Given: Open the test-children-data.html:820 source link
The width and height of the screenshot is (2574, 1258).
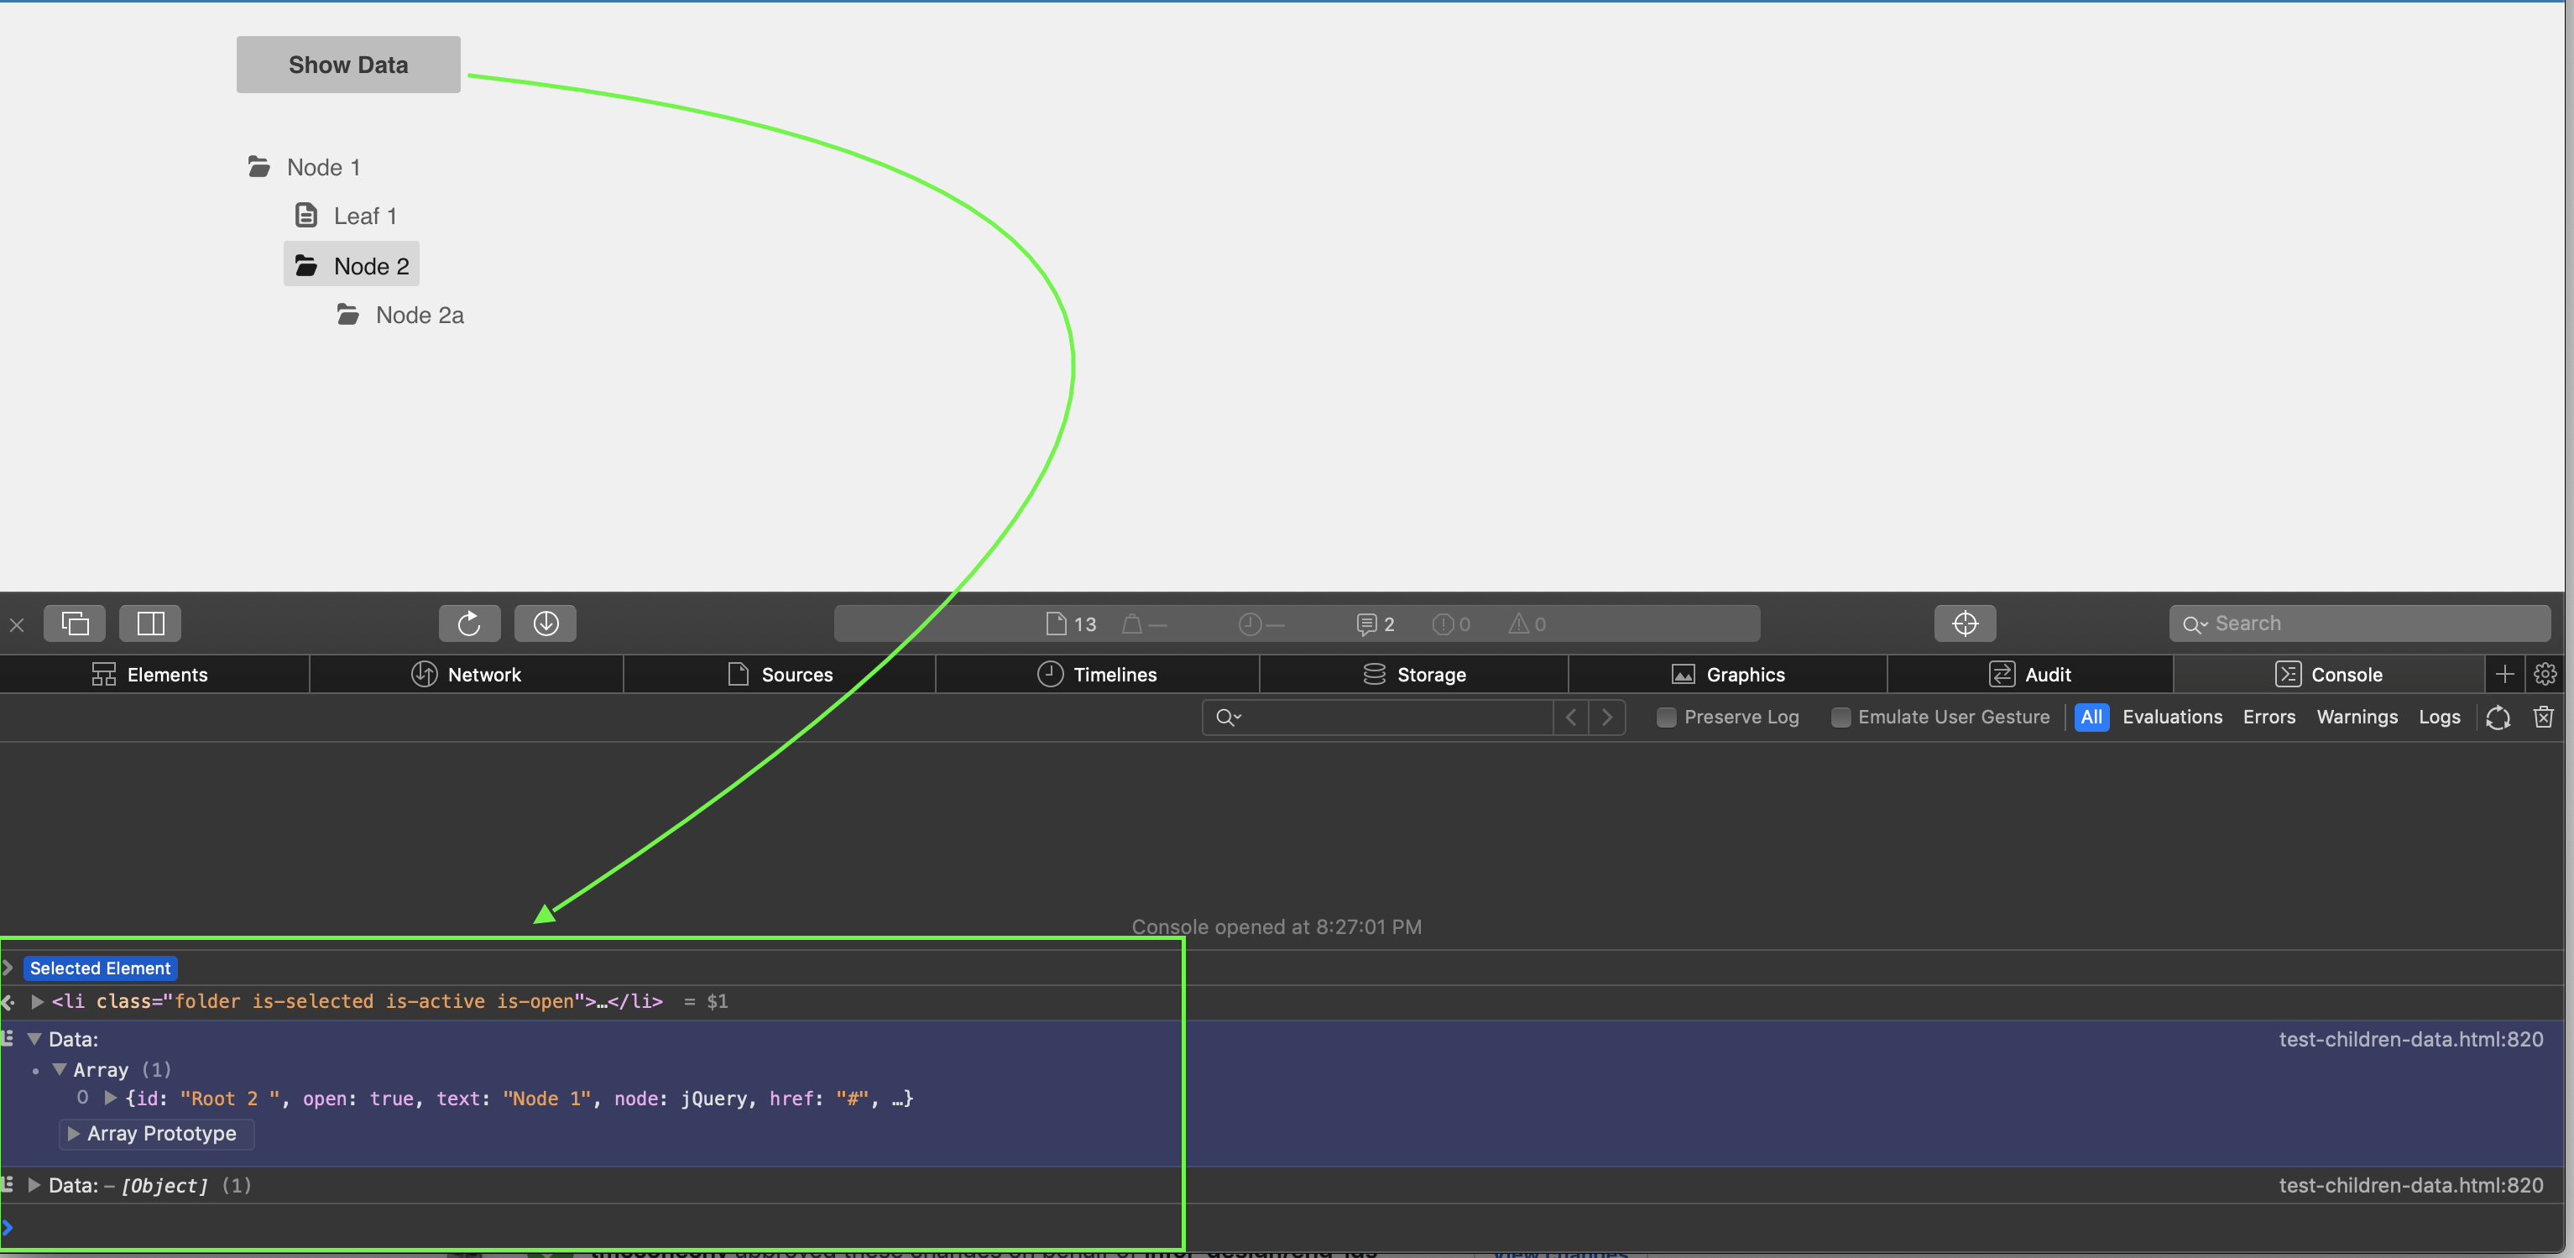Looking at the screenshot, I should 2410,1039.
